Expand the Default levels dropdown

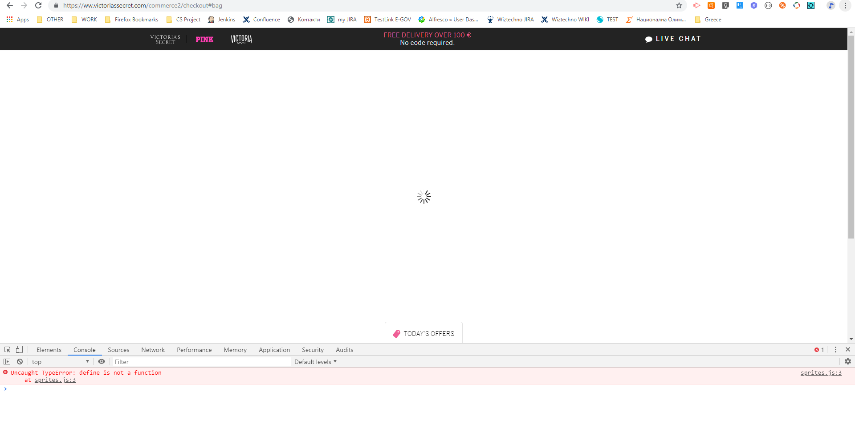(x=315, y=362)
